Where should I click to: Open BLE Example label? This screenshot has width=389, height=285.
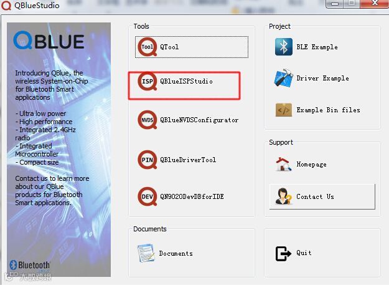(x=317, y=47)
